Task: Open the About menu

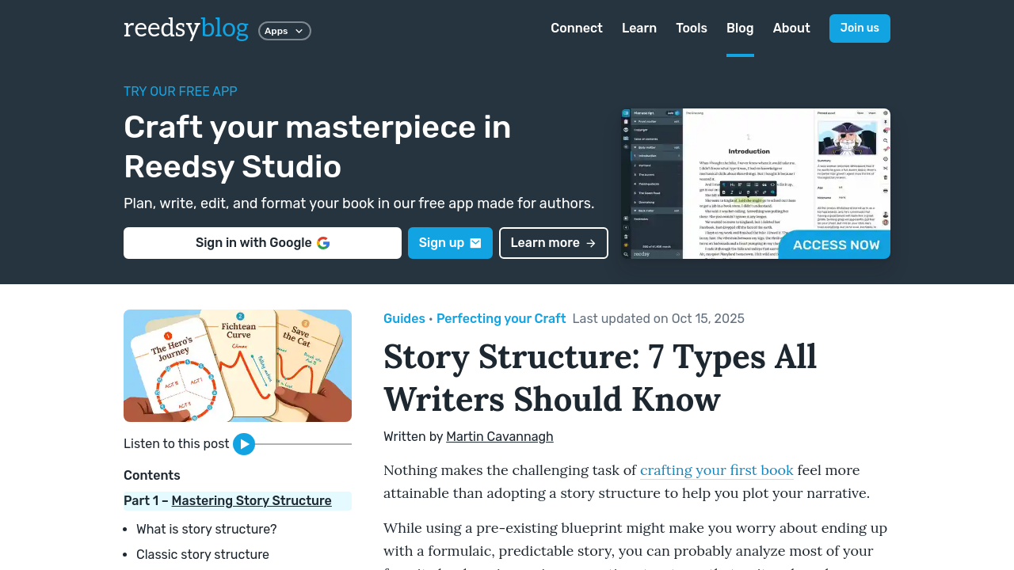Action: click(791, 28)
